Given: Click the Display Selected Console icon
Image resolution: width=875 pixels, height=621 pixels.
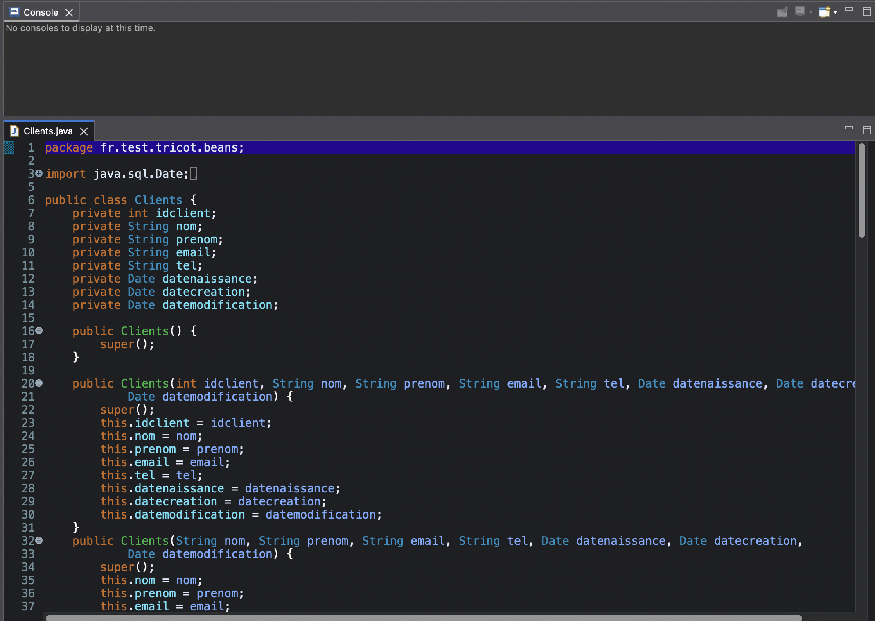Looking at the screenshot, I should [800, 11].
